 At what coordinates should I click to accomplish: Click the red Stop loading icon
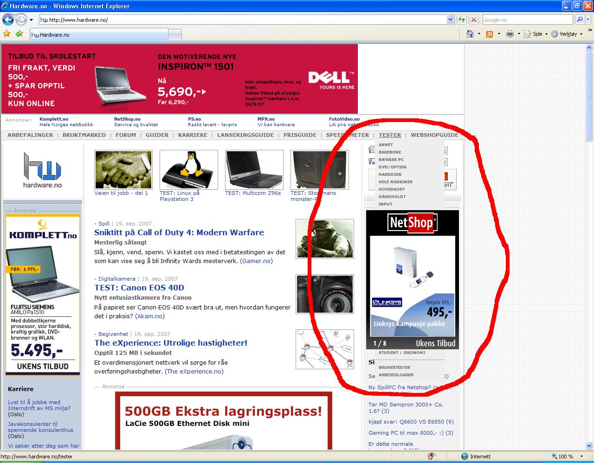click(x=474, y=19)
